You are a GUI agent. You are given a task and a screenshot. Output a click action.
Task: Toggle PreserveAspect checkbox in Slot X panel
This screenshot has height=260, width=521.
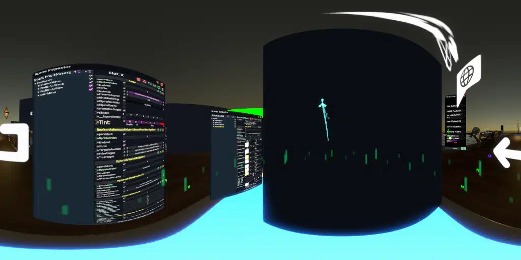124,97
